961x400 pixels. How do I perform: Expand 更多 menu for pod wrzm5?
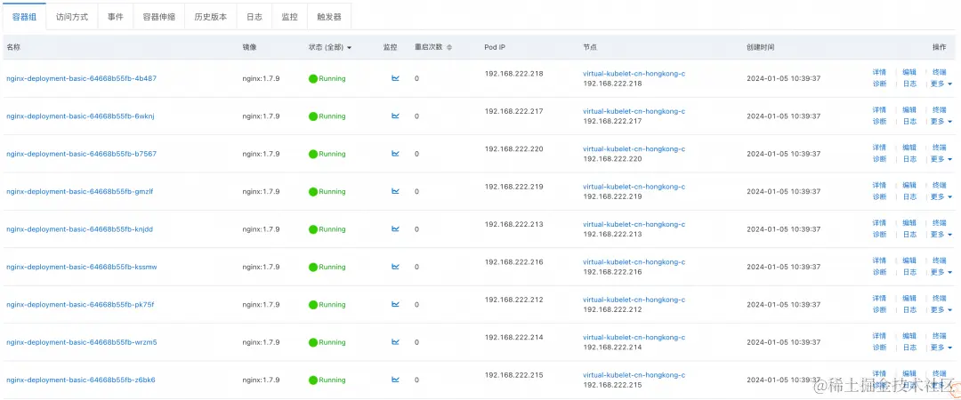pos(941,348)
